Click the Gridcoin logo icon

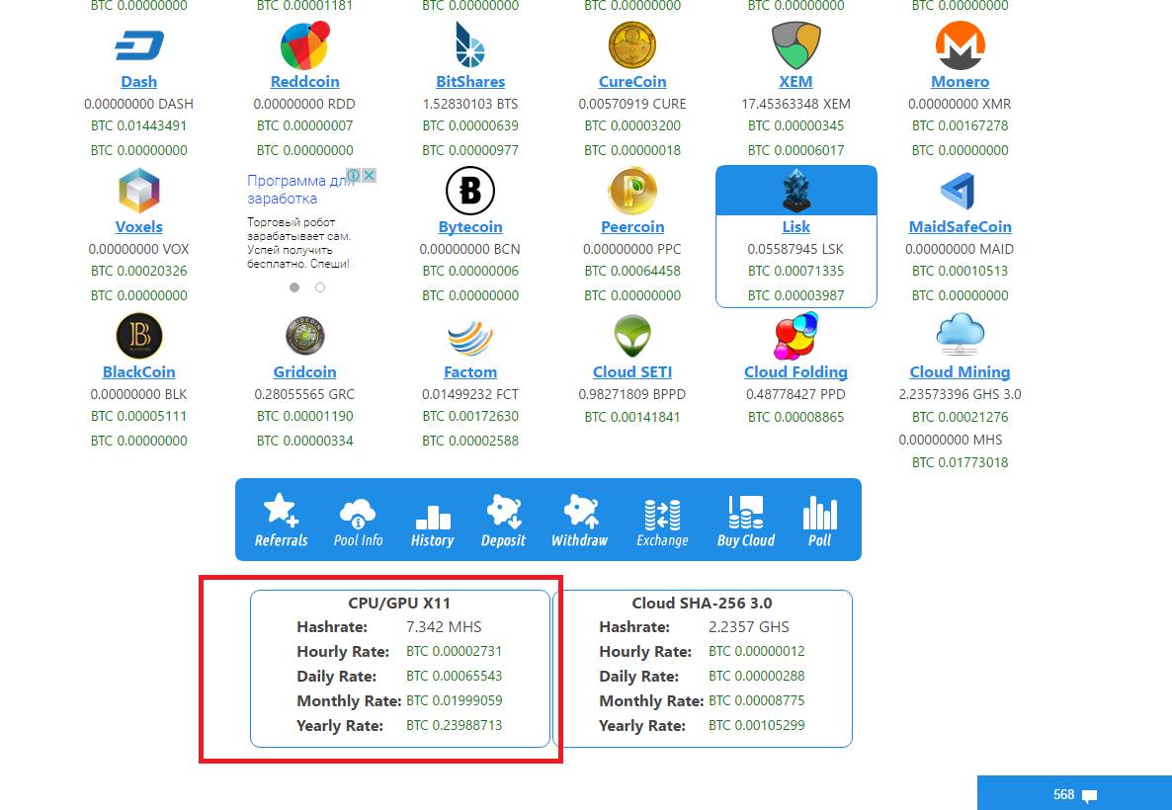305,336
